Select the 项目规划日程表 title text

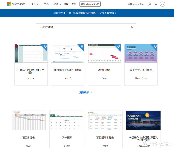[105, 138]
